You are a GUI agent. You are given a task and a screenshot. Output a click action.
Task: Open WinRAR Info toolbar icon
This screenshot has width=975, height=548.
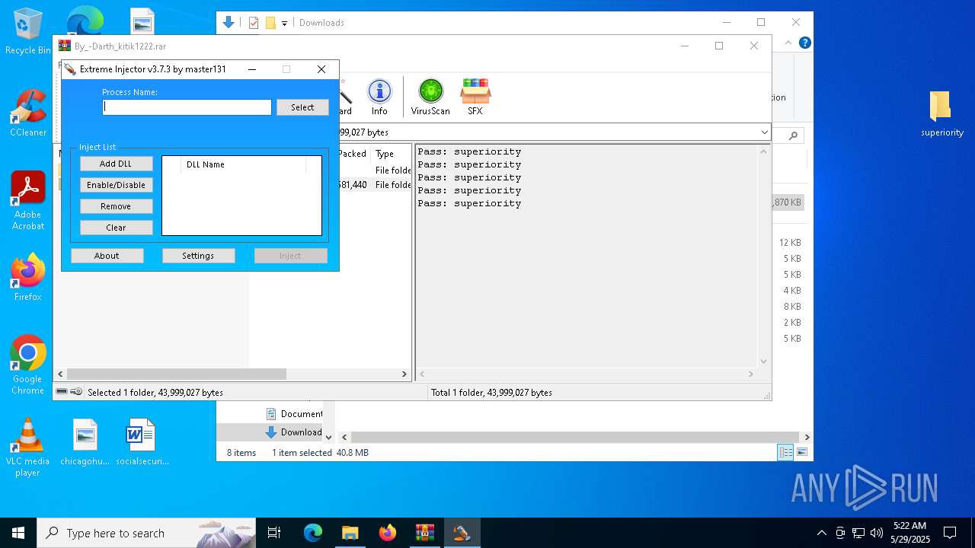click(x=379, y=97)
